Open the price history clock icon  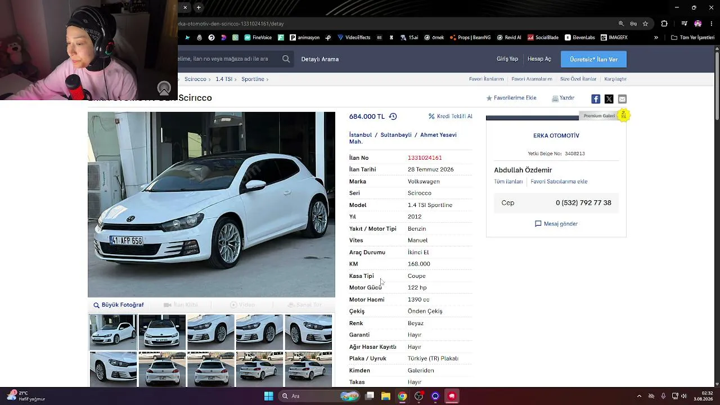tap(393, 116)
